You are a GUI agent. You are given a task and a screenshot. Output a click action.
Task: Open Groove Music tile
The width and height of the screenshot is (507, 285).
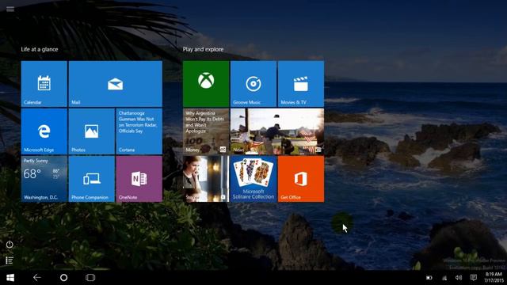pyautogui.click(x=253, y=84)
